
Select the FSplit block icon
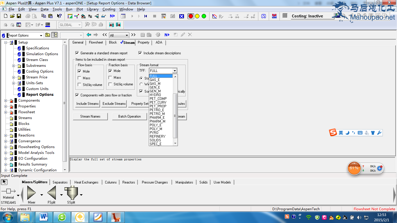pos(51,193)
